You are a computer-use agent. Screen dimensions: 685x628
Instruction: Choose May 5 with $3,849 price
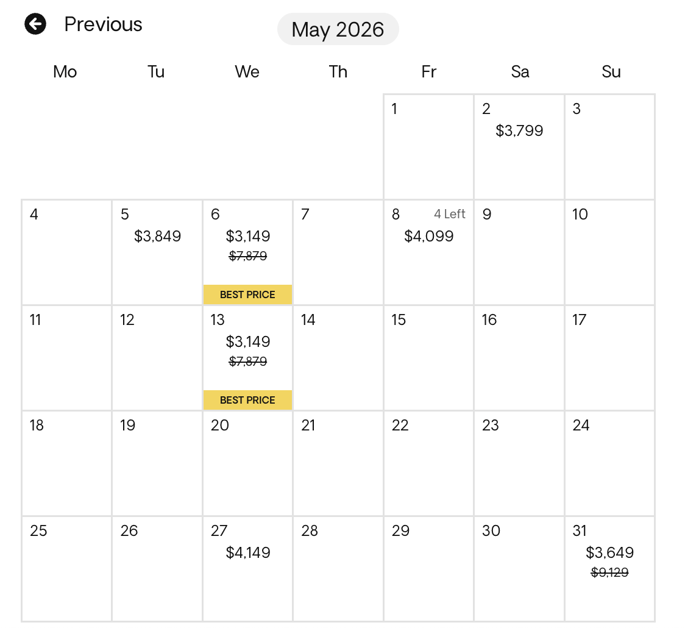157,252
